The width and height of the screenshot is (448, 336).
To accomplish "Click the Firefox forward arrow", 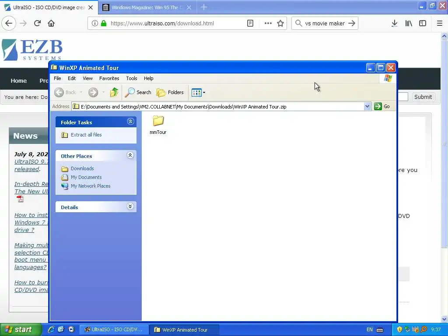I will click(23, 23).
